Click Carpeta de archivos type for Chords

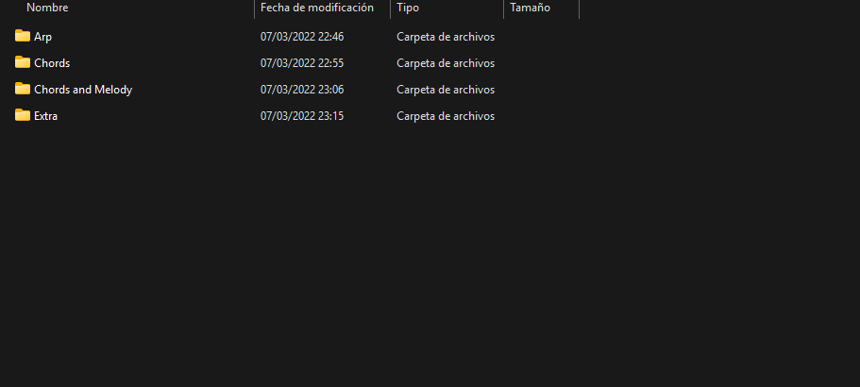pyautogui.click(x=446, y=63)
